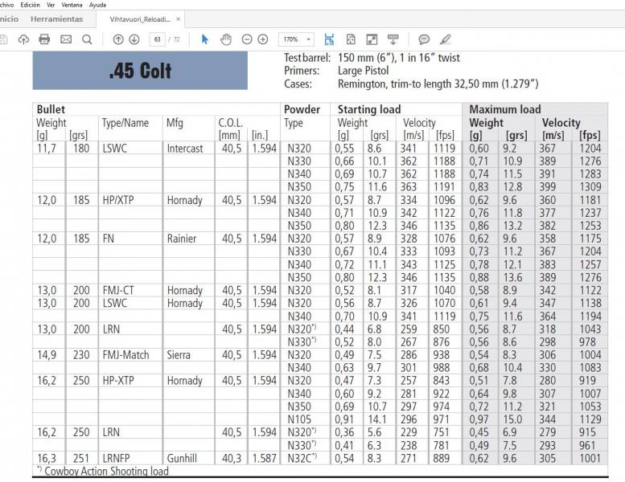
Task: Select the highlighter pen tool
Action: click(x=446, y=39)
